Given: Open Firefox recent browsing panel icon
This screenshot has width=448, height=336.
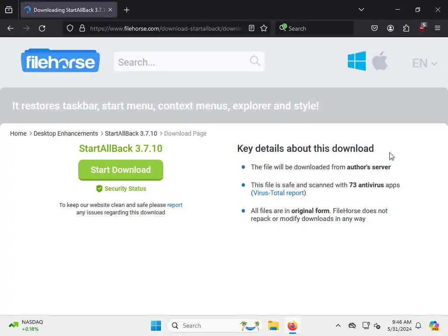Looking at the screenshot, I should point(9,10).
